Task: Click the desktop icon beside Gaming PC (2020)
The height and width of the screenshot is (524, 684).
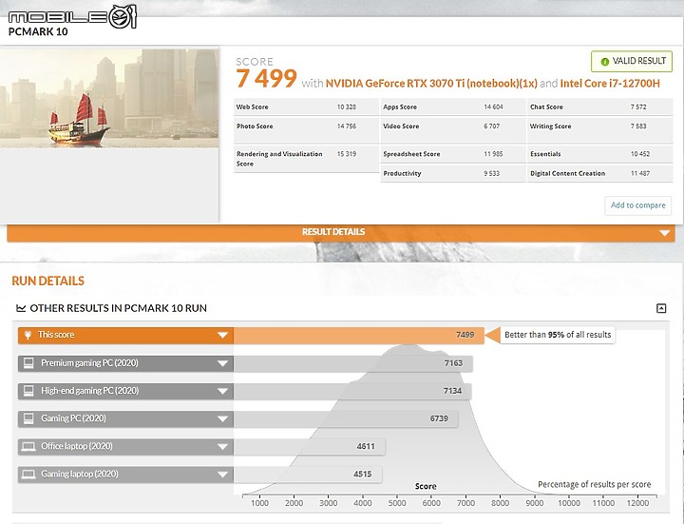Action: pyautogui.click(x=28, y=418)
